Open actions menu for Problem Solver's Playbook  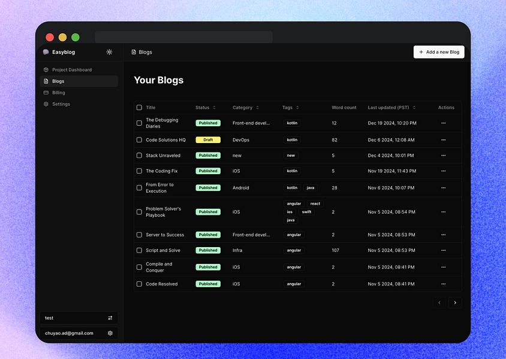[444, 212]
